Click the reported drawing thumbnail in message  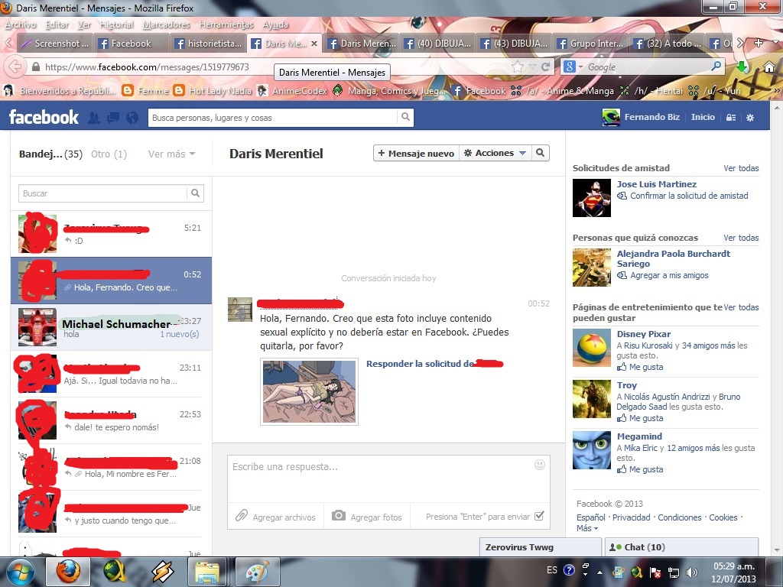click(x=309, y=392)
